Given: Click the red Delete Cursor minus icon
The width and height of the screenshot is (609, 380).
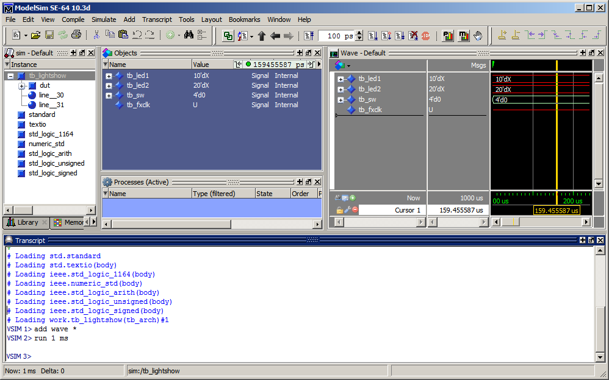Looking at the screenshot, I should point(355,209).
